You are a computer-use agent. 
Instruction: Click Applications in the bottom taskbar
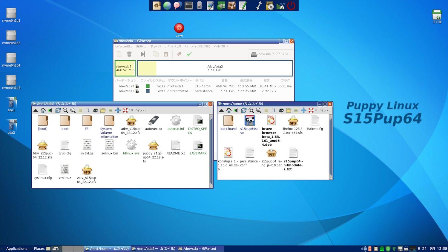17,248
